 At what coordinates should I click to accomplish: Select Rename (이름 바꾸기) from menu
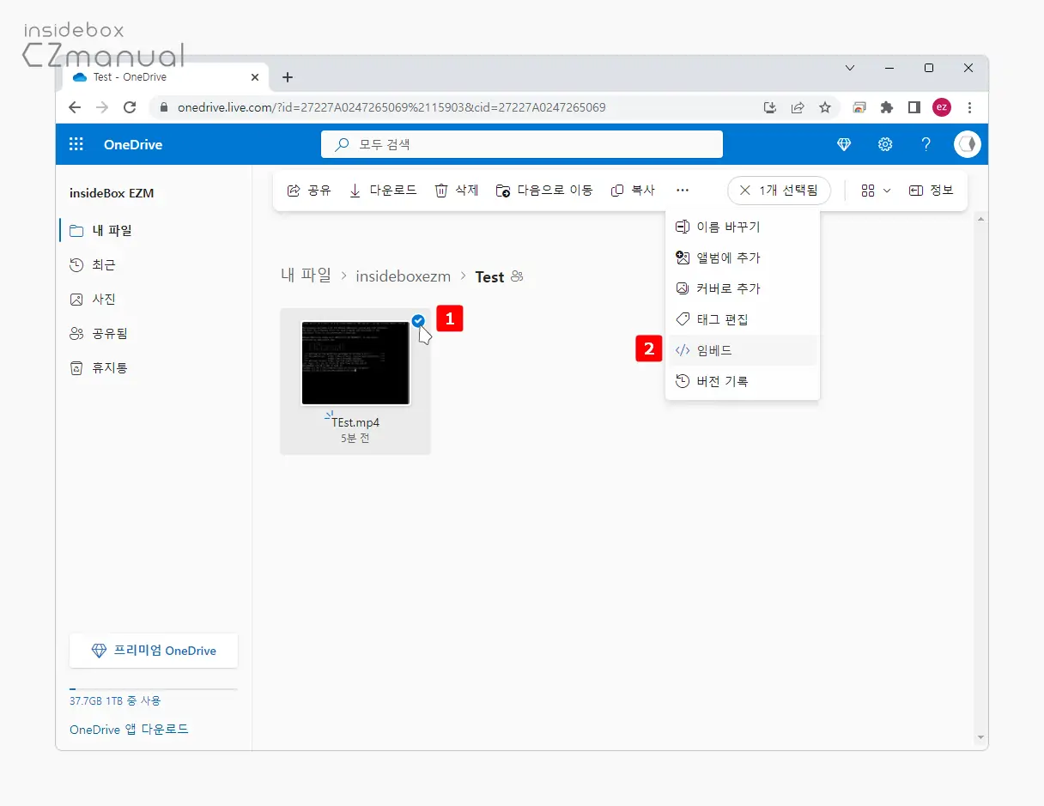[x=743, y=227]
